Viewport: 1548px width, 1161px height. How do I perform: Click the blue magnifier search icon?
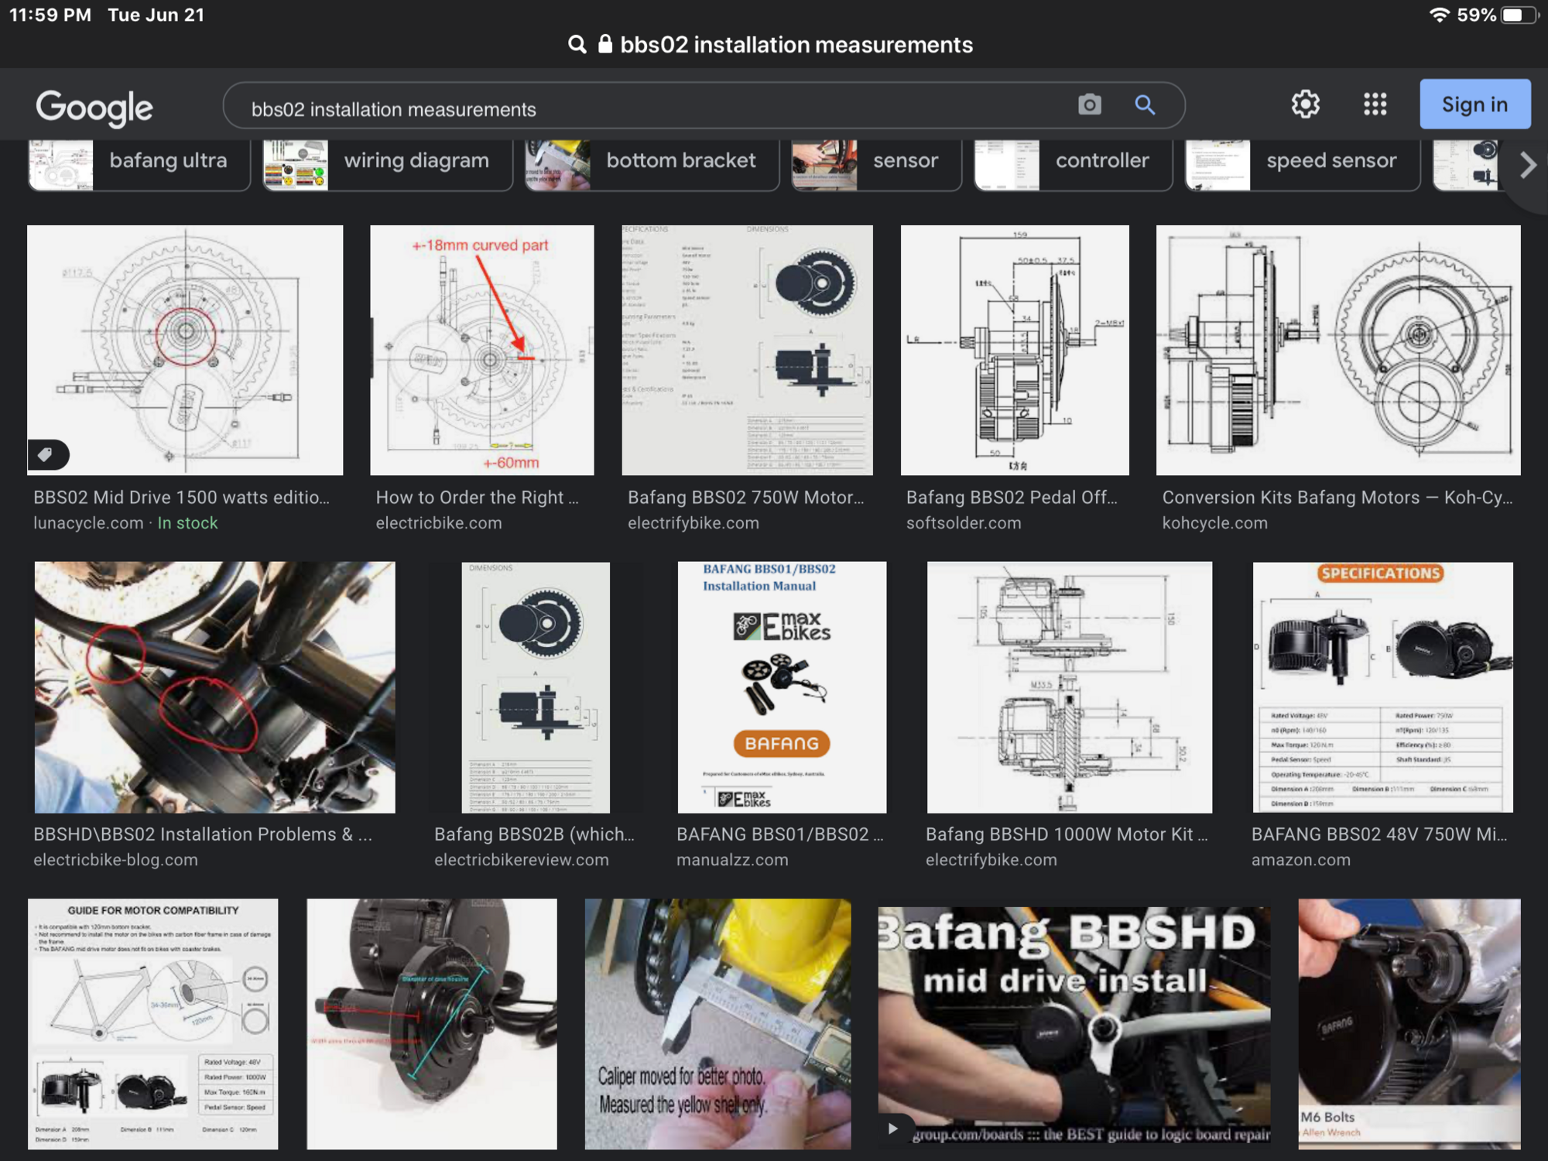(x=1145, y=104)
